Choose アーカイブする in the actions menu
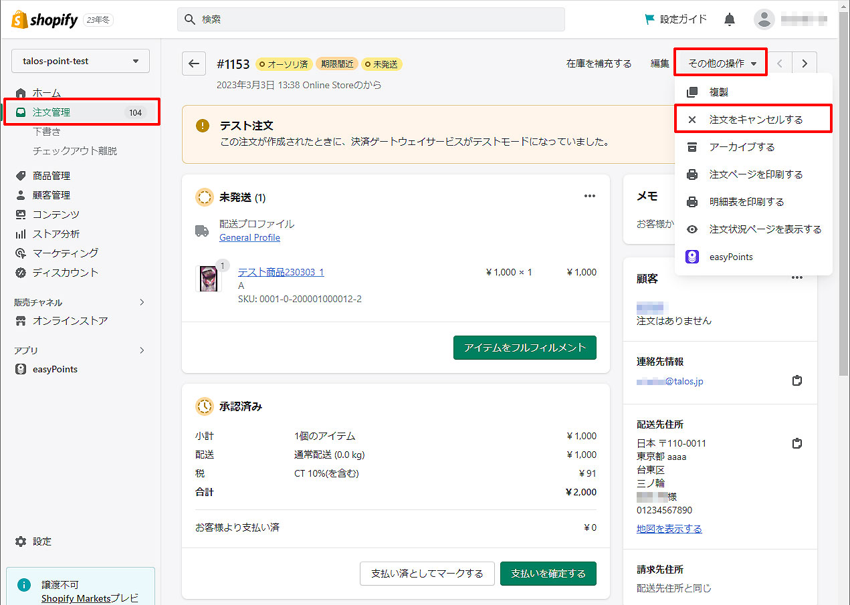Image resolution: width=850 pixels, height=605 pixels. pyautogui.click(x=742, y=147)
